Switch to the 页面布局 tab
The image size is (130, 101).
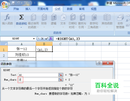[x=43, y=9]
